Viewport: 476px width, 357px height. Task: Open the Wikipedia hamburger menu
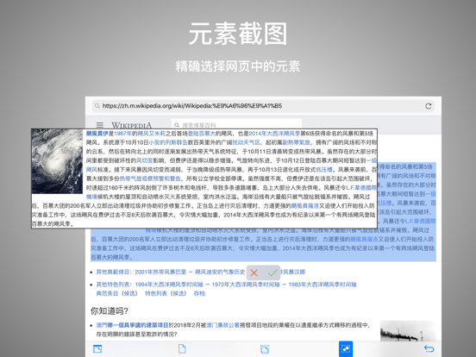(x=100, y=125)
